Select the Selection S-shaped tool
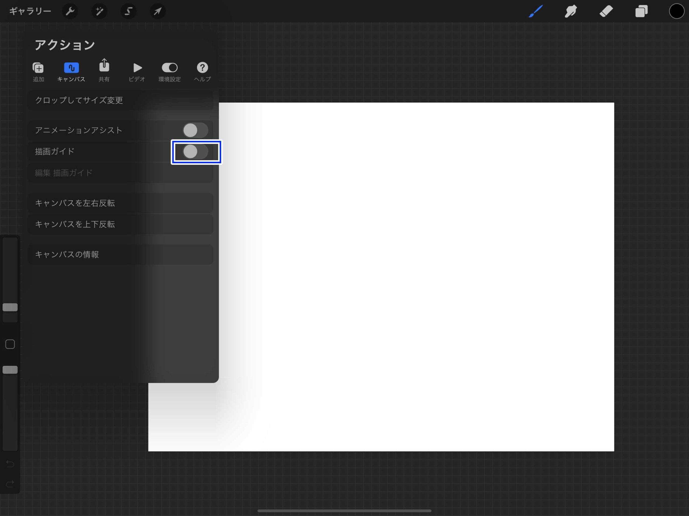The height and width of the screenshot is (516, 689). tap(128, 11)
